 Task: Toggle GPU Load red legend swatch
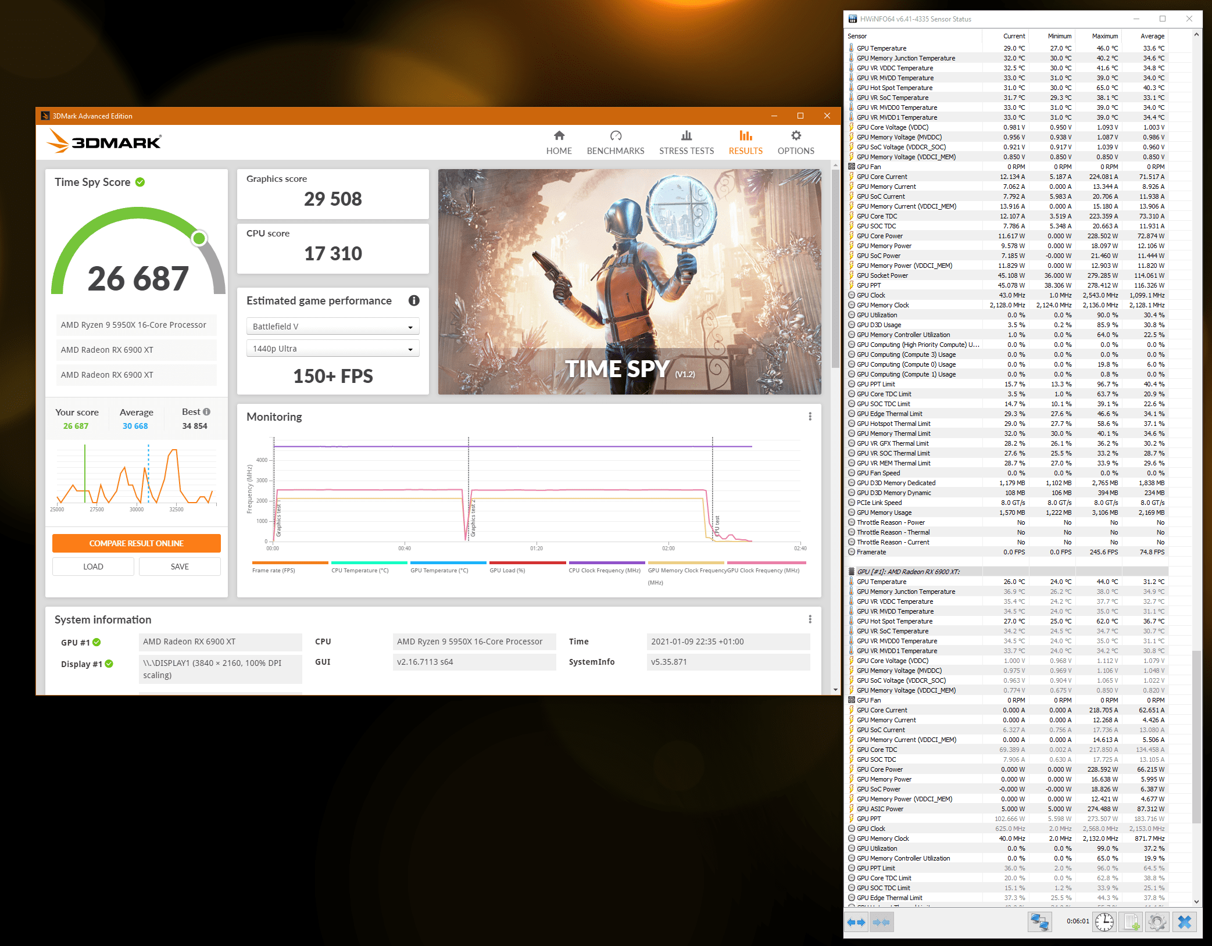click(528, 562)
